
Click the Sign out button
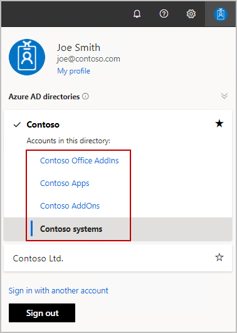click(42, 313)
